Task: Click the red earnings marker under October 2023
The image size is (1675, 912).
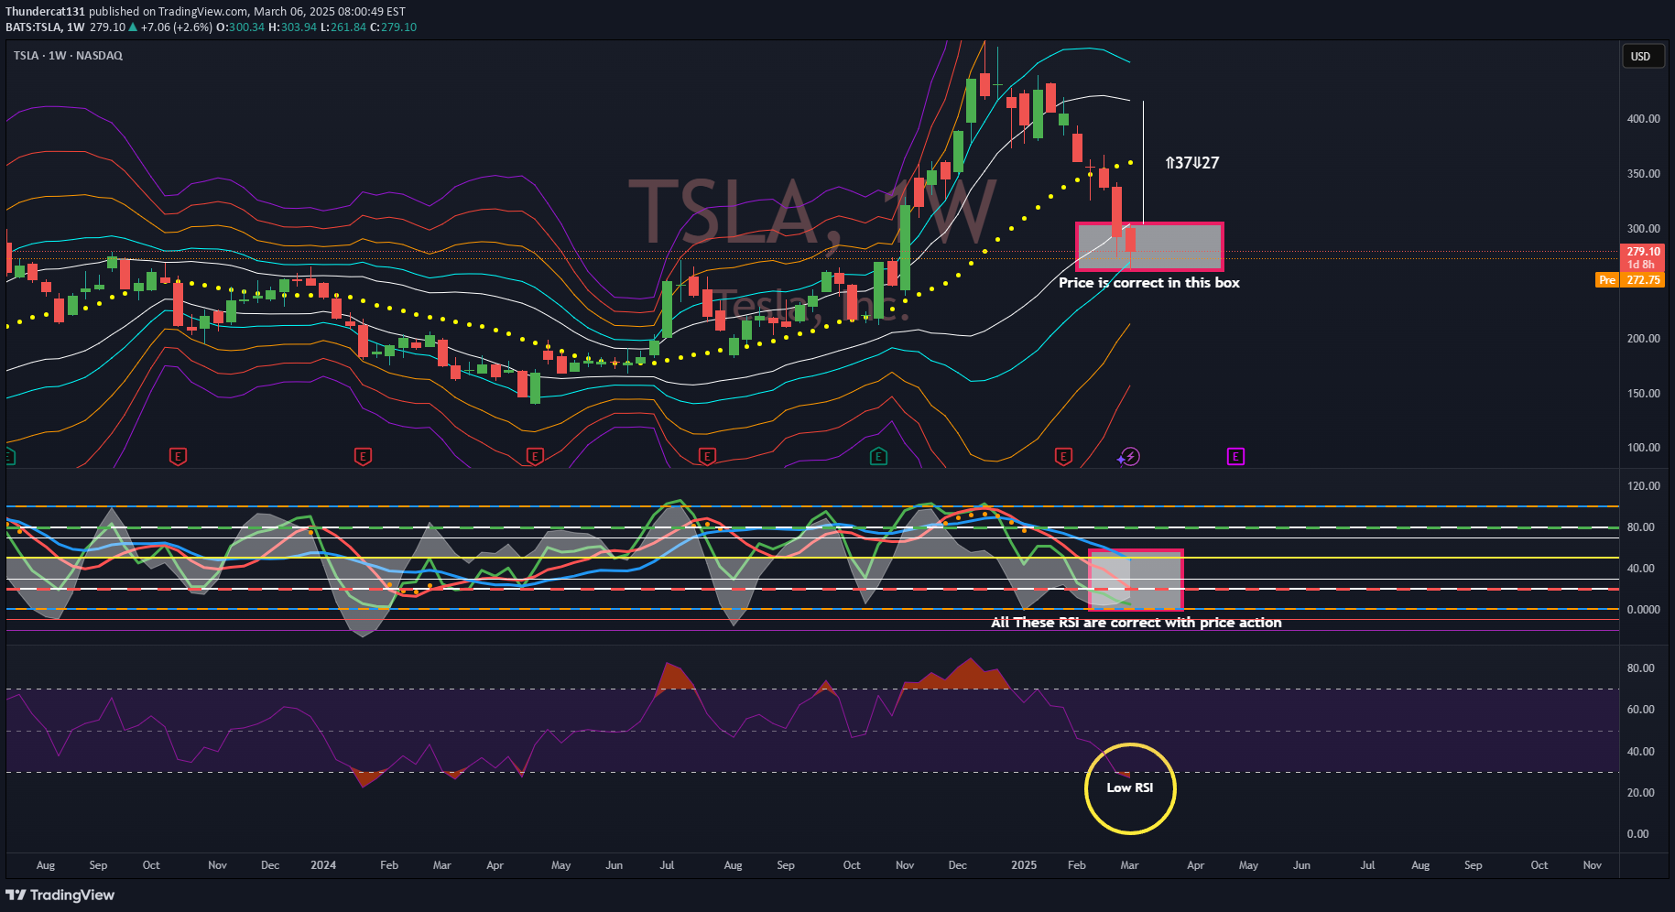Action: (178, 456)
